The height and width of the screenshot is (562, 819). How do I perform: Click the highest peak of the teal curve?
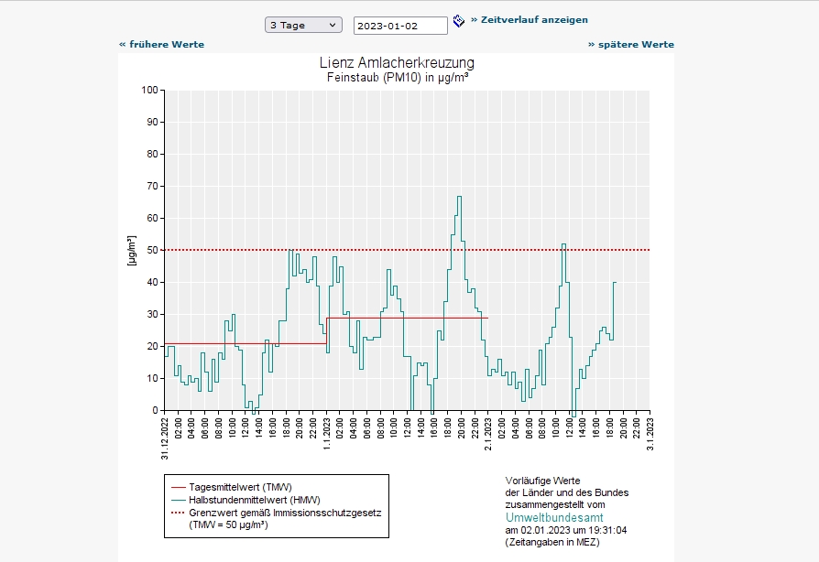click(459, 197)
